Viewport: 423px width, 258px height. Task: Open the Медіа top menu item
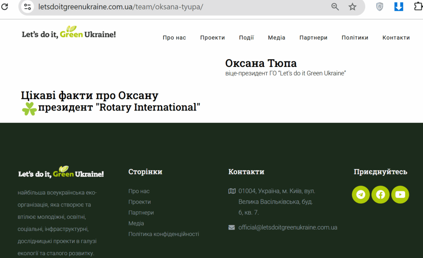(276, 38)
